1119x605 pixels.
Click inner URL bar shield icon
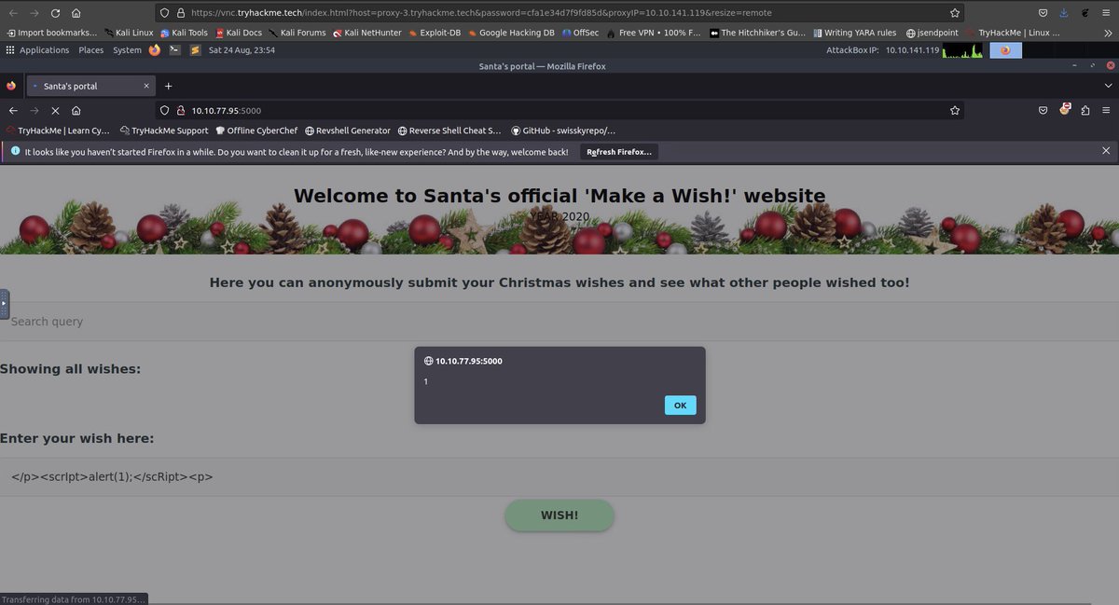tap(165, 110)
